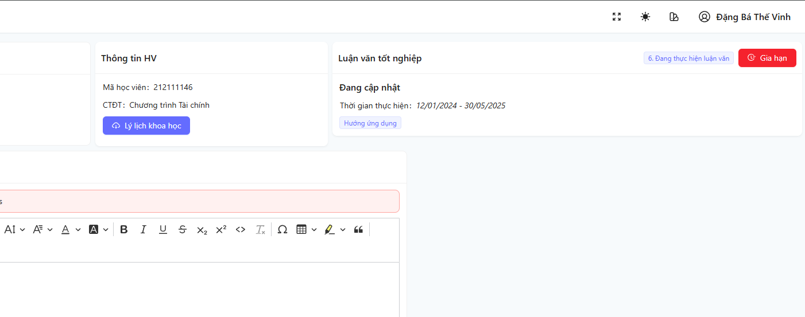
Task: Switch light/dark theme with sun icon
Action: (x=645, y=17)
